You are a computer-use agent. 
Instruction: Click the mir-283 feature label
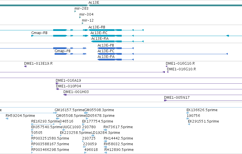[81, 9]
